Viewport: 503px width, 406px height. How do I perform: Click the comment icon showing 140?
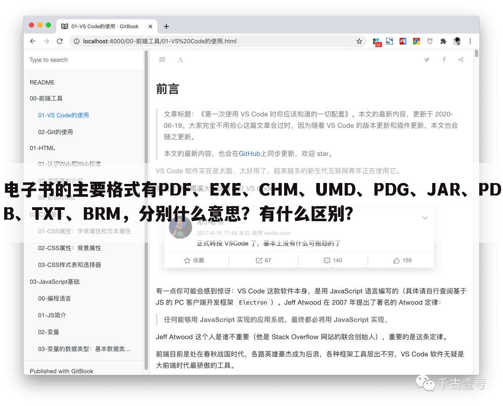pos(327,260)
